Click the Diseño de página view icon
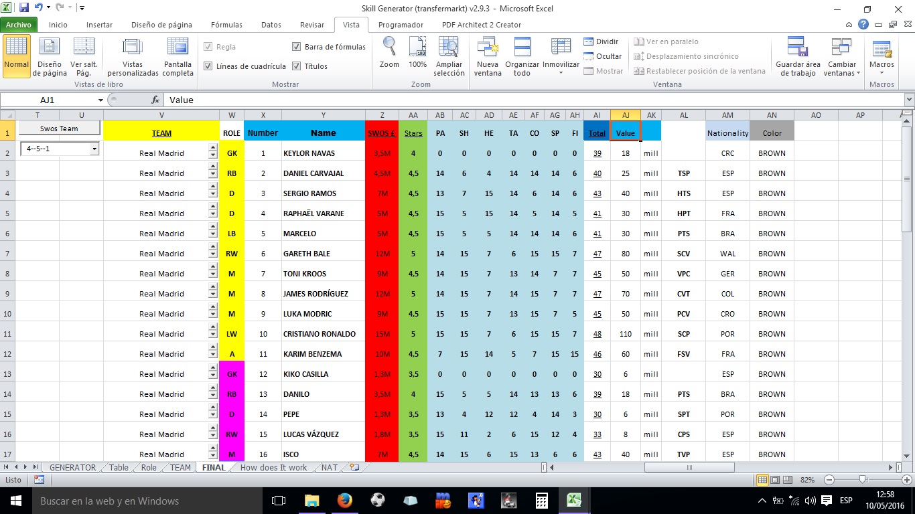The image size is (915, 514). tap(49, 48)
